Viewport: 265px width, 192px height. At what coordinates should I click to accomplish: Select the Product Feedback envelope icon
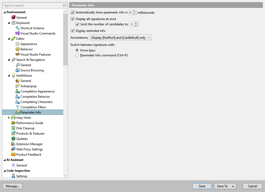pyautogui.click(x=14, y=154)
